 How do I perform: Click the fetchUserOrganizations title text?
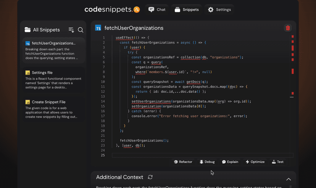click(134, 28)
